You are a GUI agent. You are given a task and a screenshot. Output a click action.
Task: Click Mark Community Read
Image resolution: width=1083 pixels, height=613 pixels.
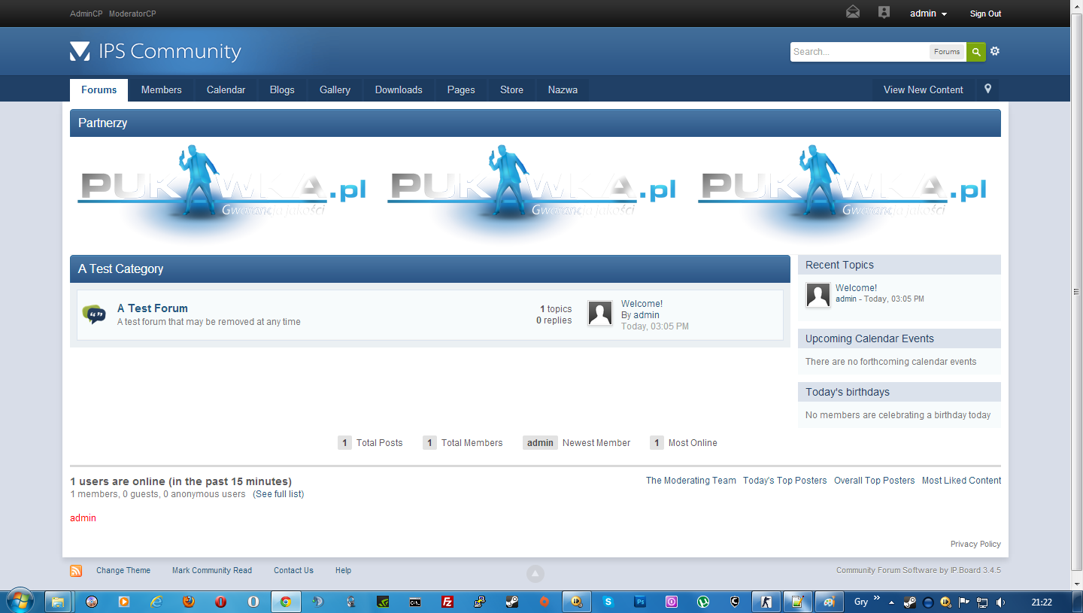pyautogui.click(x=212, y=571)
